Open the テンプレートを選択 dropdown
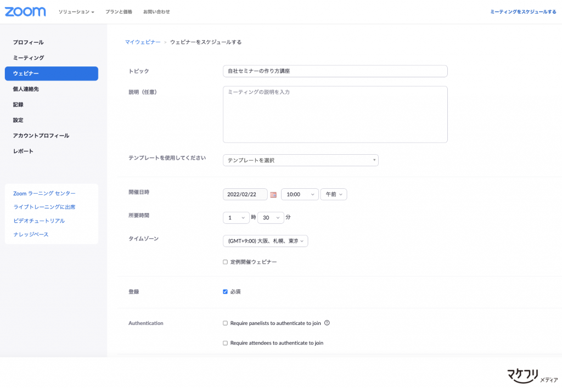The width and height of the screenshot is (562, 388). tap(300, 160)
